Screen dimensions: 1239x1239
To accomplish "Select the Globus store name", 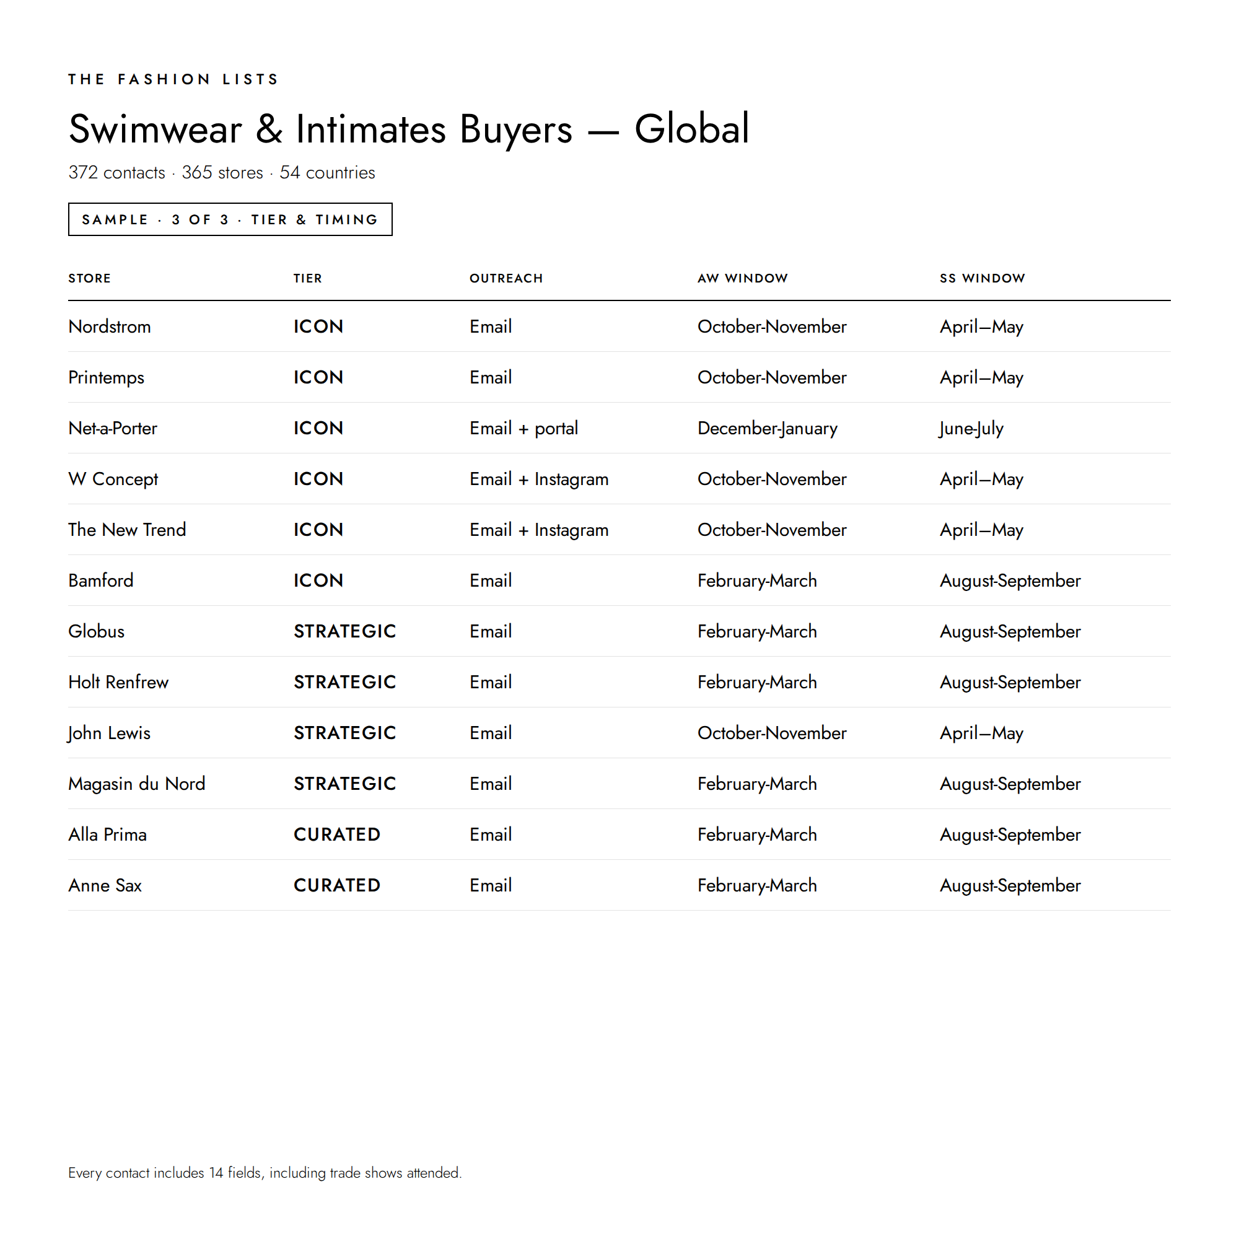I will tap(96, 631).
